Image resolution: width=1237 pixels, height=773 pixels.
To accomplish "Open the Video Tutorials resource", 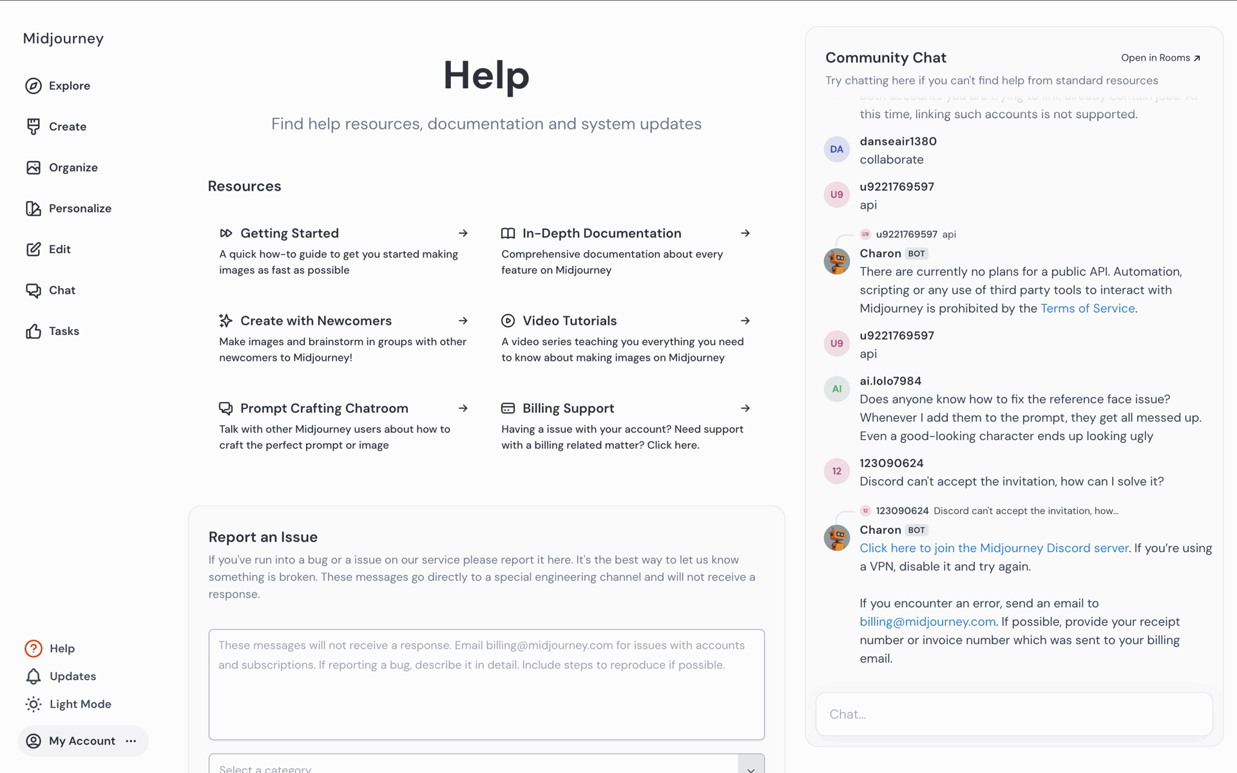I will pos(626,339).
